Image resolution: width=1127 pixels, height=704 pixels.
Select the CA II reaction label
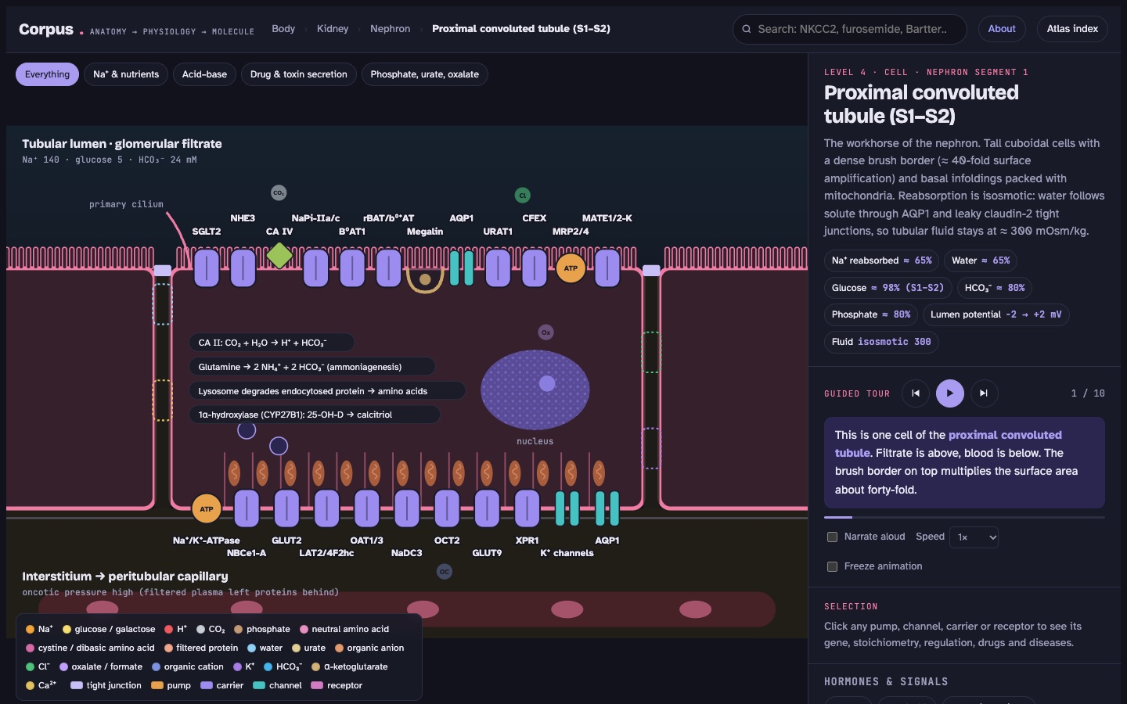click(272, 343)
